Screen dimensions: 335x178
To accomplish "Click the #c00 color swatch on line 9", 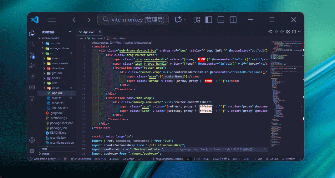I will (x=208, y=81).
